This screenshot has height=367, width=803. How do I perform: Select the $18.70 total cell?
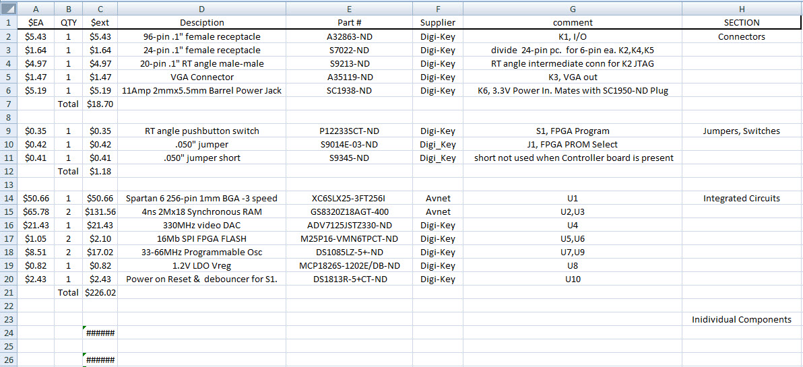(x=100, y=104)
